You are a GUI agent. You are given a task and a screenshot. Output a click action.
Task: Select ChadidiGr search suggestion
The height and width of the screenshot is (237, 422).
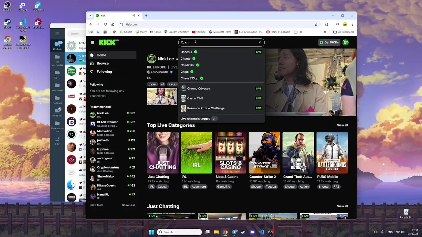point(221,65)
